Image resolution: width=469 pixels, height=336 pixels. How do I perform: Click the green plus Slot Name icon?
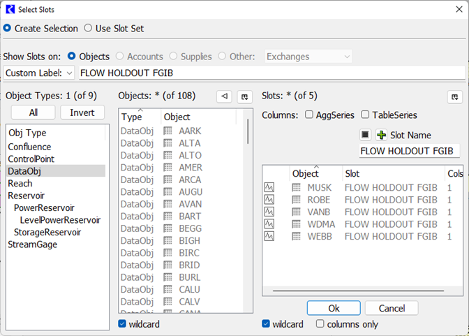(x=381, y=135)
